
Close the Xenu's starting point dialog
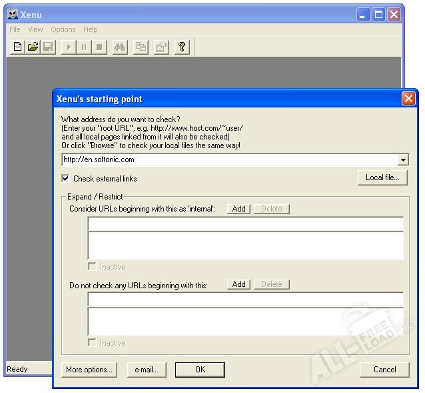(408, 99)
